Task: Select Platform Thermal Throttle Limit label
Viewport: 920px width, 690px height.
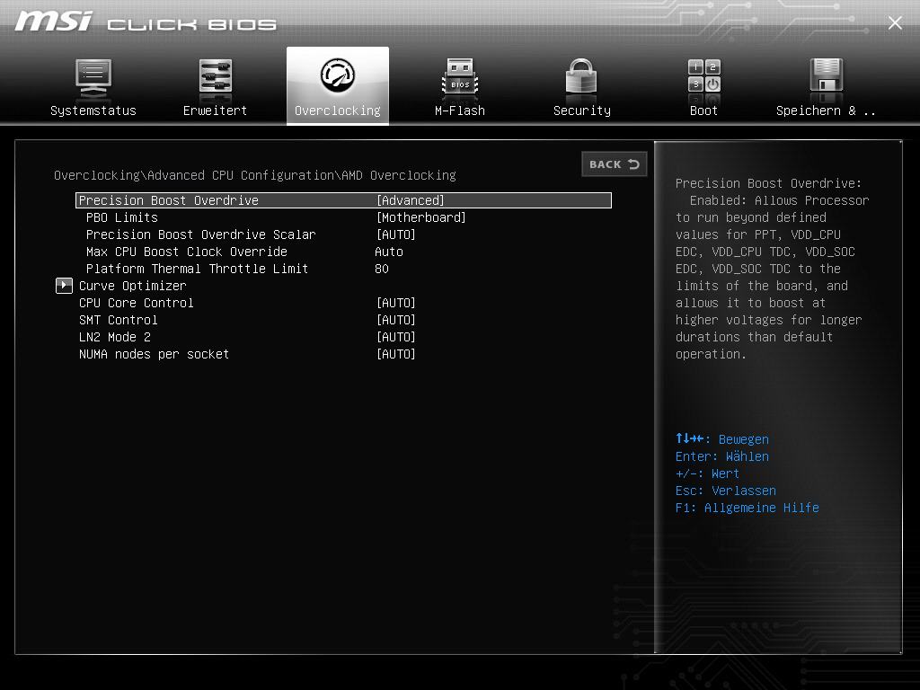Action: (197, 269)
